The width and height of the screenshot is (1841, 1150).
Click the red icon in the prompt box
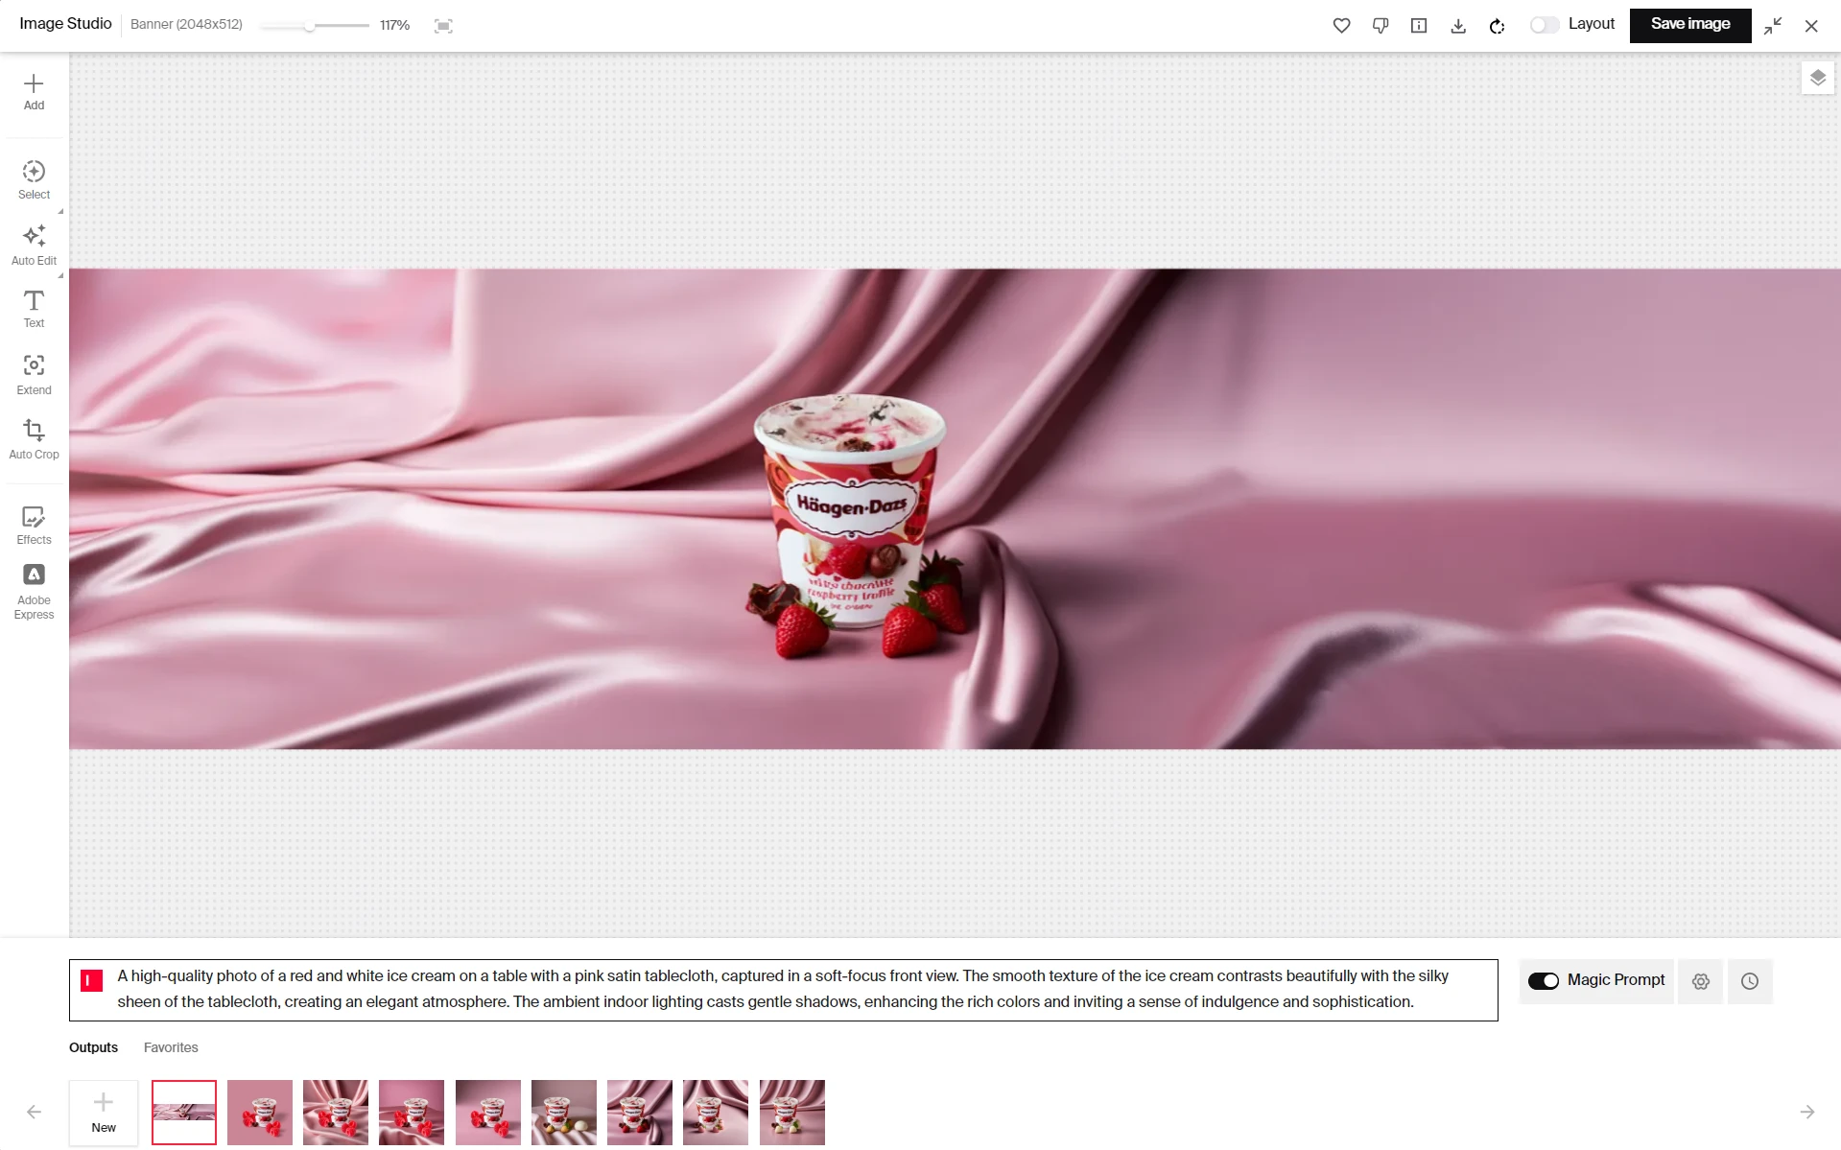point(92,980)
